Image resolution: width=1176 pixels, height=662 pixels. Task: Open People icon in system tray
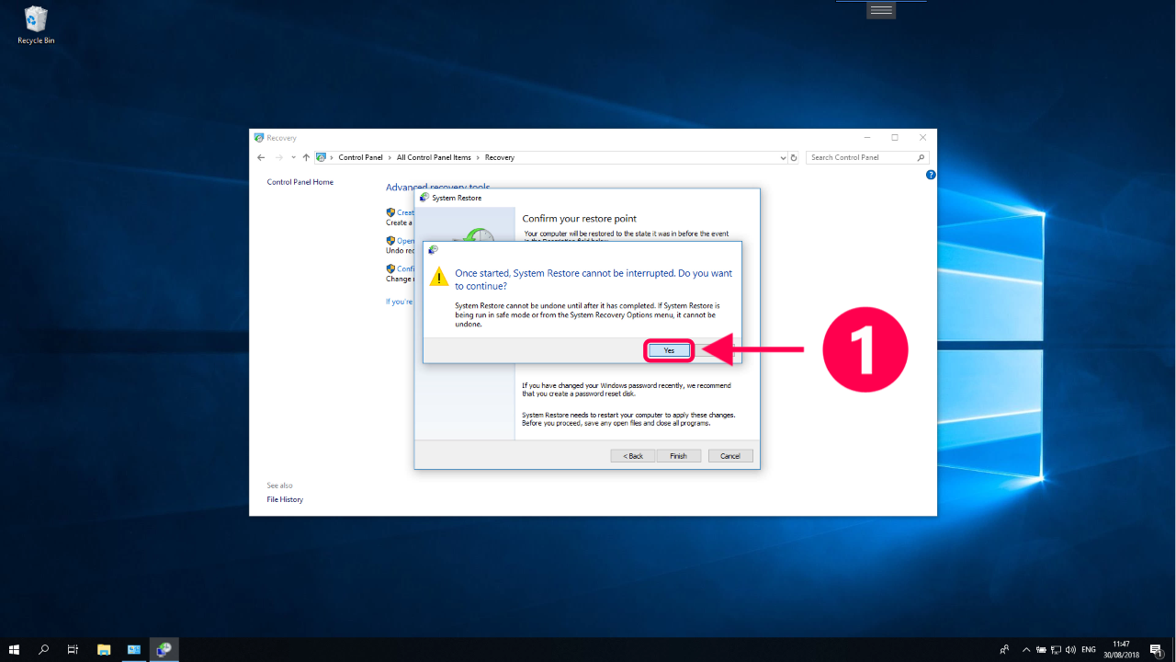point(1005,649)
